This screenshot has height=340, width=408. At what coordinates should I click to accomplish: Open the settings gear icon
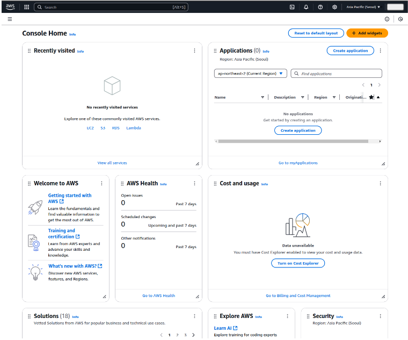pyautogui.click(x=334, y=7)
